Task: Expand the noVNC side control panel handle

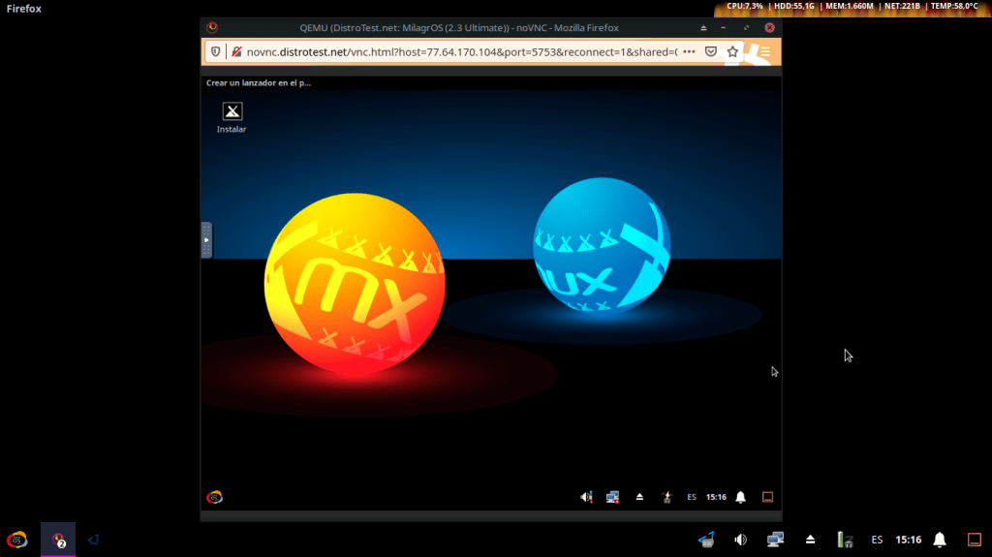Action: pos(205,239)
